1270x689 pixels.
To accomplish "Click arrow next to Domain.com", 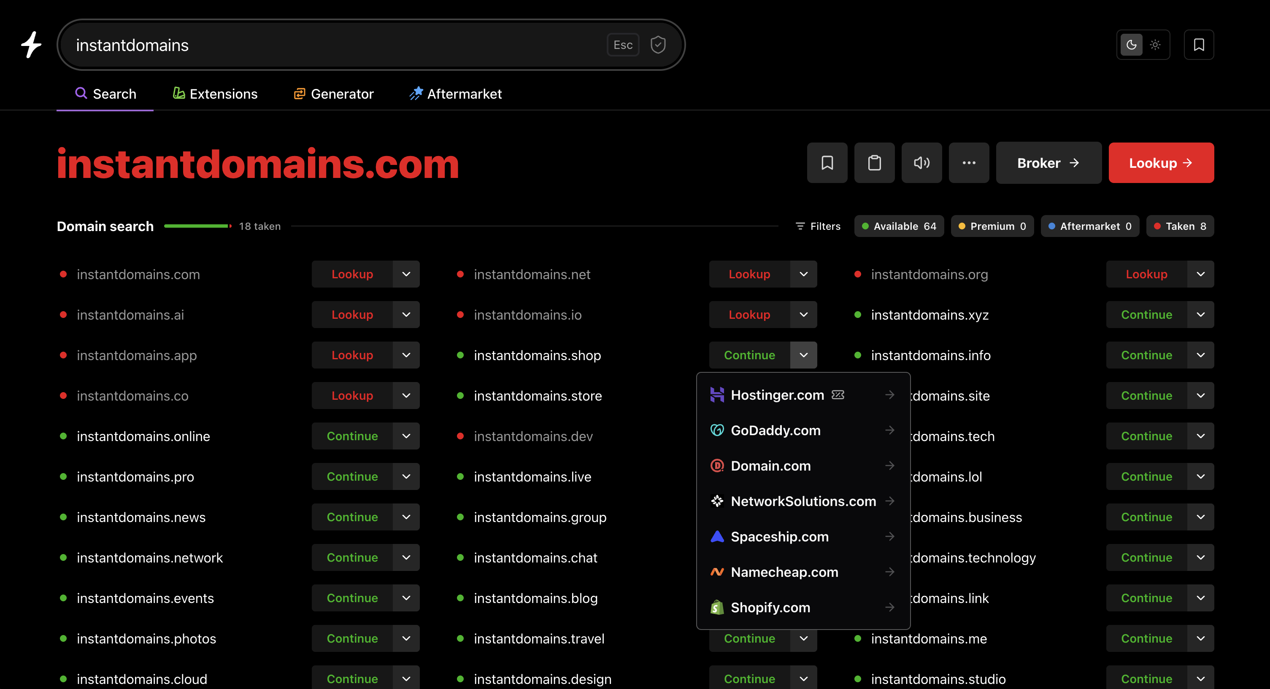I will (x=889, y=466).
